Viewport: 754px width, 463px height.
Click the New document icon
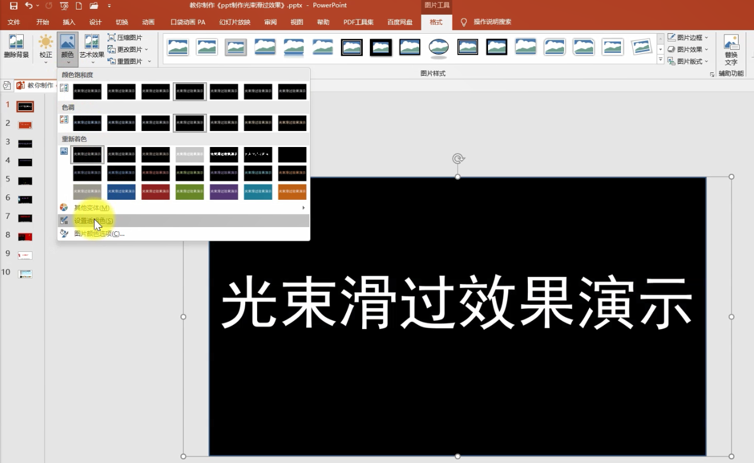click(78, 5)
